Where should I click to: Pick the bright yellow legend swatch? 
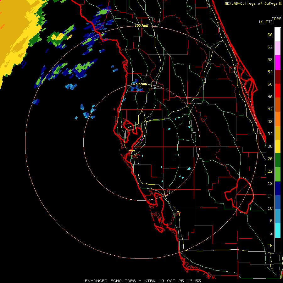click(278, 146)
